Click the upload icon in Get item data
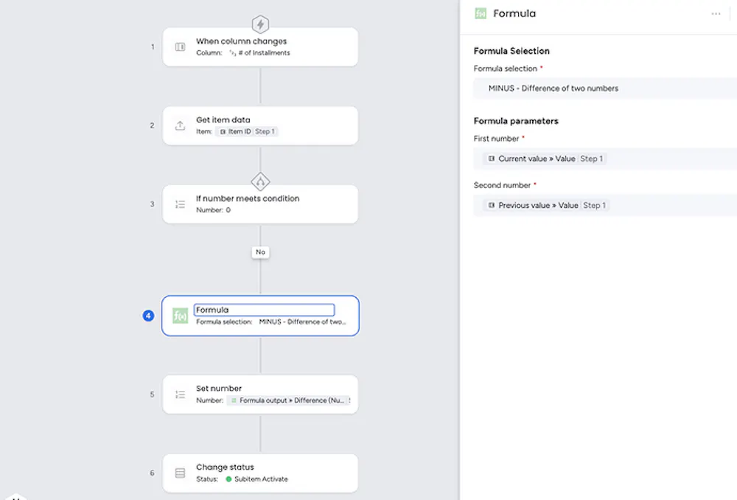This screenshot has width=737, height=500. 180,125
